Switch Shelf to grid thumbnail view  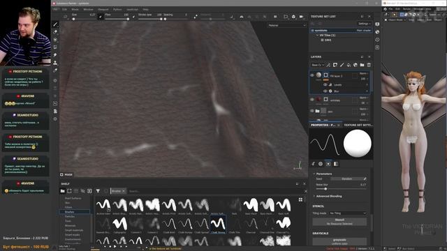(300, 200)
